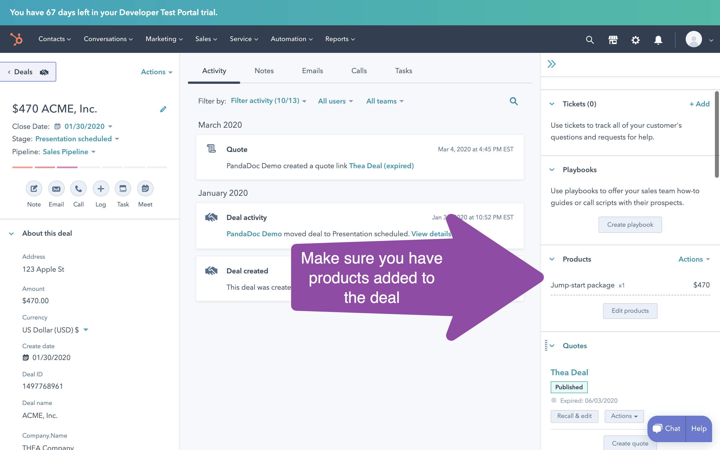Click the user account avatar
The image size is (720, 450).
coord(694,39)
